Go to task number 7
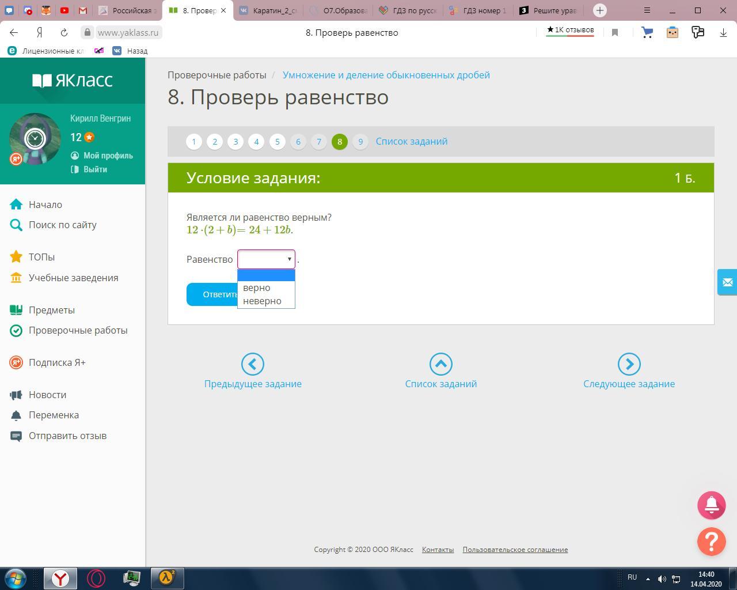The image size is (737, 590). (319, 142)
